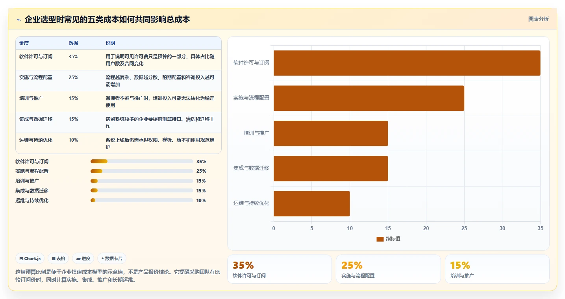Click the 软件许可与订阅 progress bar track
565x299 pixels.
point(142,161)
